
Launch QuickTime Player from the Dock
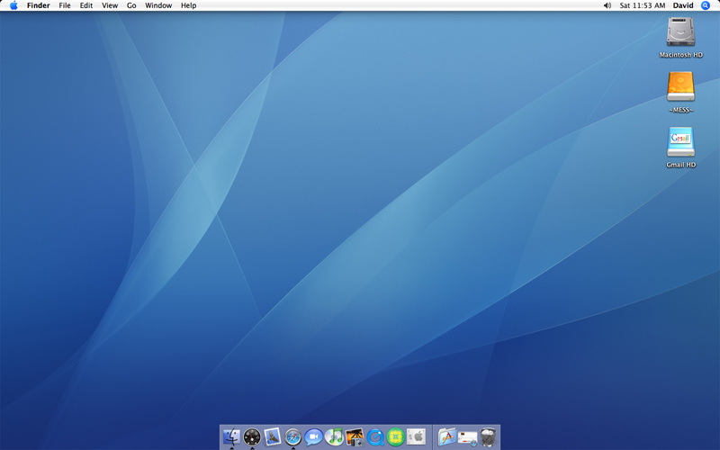(375, 437)
